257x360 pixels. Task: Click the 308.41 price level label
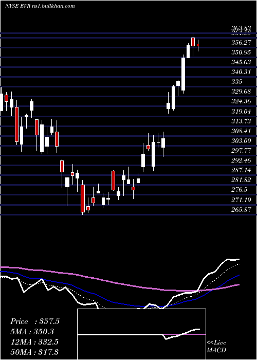click(241, 131)
